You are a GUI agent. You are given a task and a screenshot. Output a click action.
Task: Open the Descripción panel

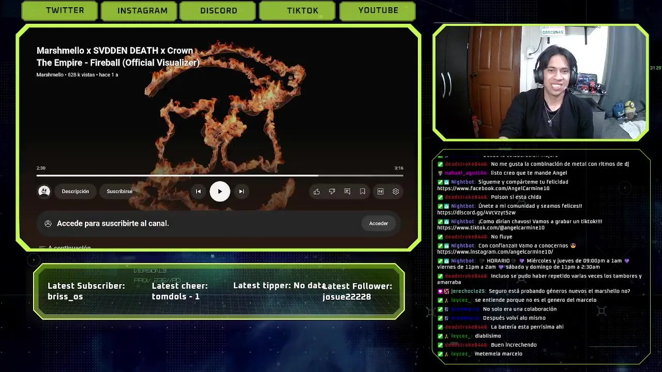(76, 191)
